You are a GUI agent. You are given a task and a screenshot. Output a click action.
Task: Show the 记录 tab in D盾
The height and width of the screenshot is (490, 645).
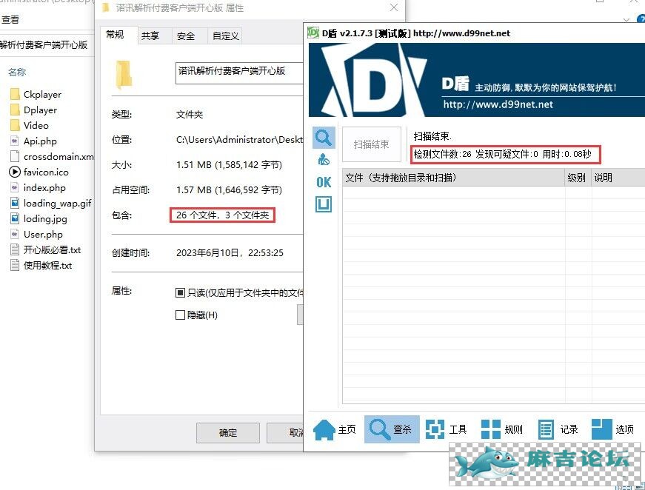click(558, 429)
